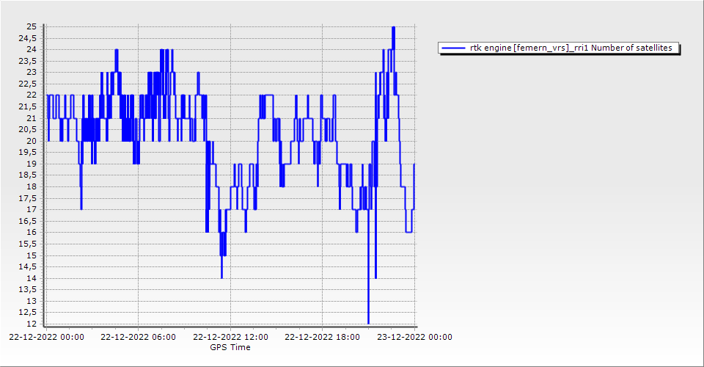This screenshot has width=704, height=367.
Task: Click the dip to 14 just after 12:00
Action: pyautogui.click(x=221, y=277)
